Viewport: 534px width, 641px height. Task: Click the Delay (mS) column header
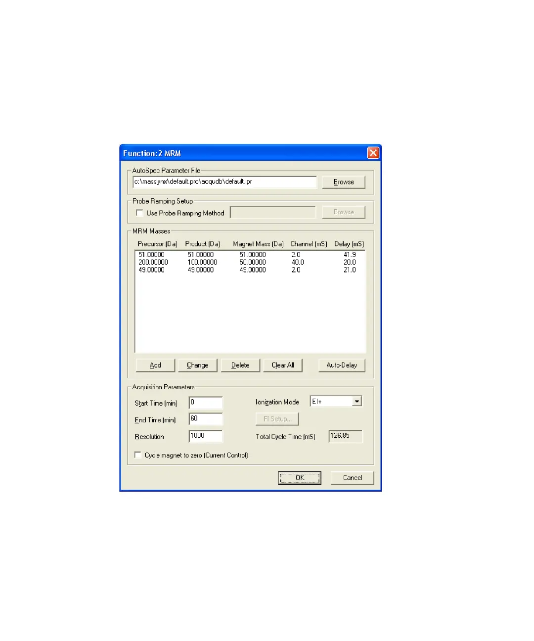click(349, 244)
